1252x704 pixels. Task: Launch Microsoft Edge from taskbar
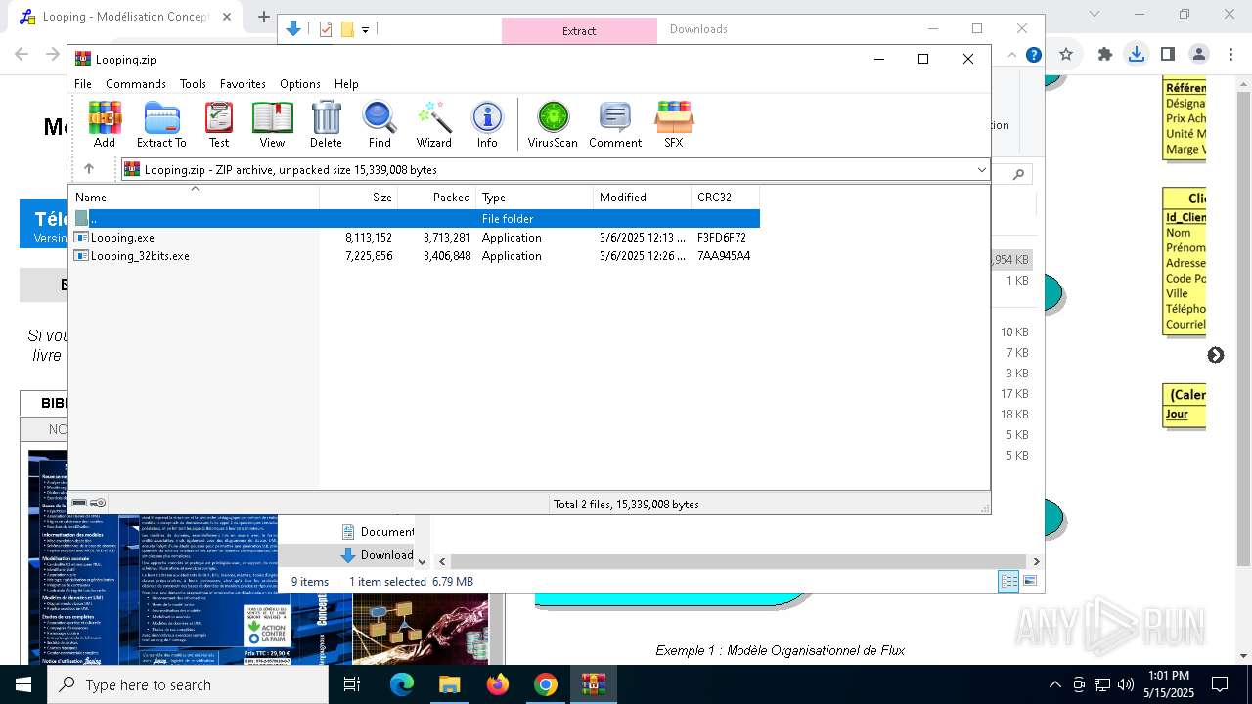[x=402, y=684]
